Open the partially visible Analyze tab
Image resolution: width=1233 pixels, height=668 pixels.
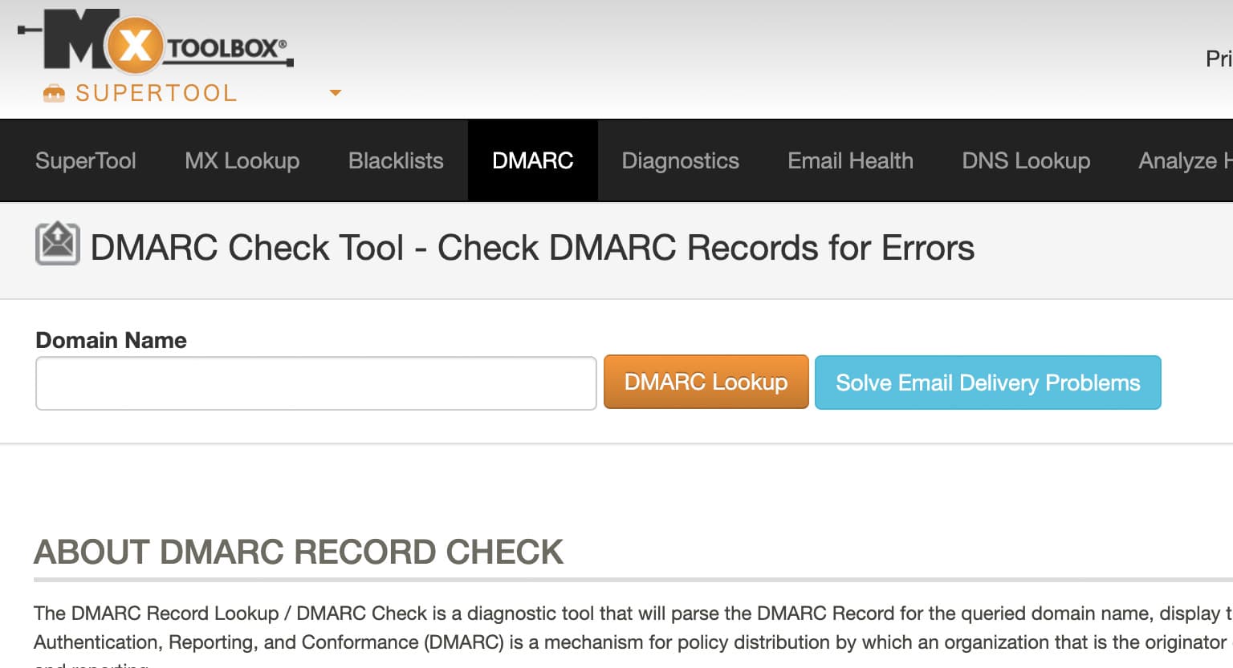[x=1184, y=160]
